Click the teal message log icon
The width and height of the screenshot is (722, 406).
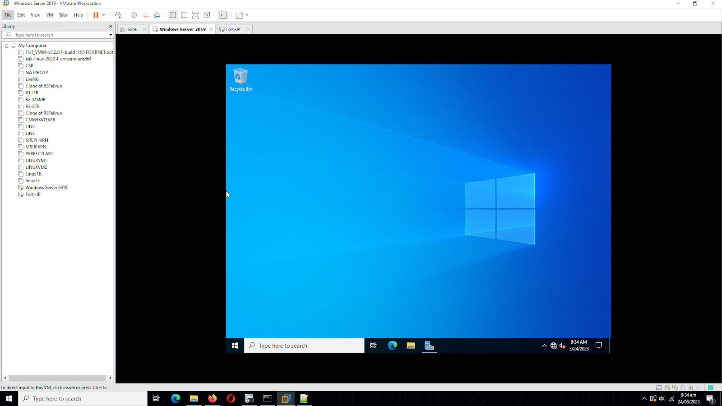click(x=711, y=388)
